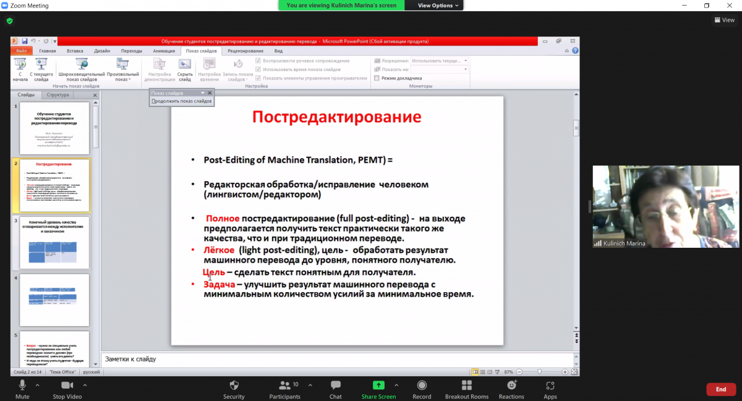742x401 pixels.
Task: Toggle Воспроизвести речевое сопровождение checkbox
Action: pyautogui.click(x=258, y=61)
